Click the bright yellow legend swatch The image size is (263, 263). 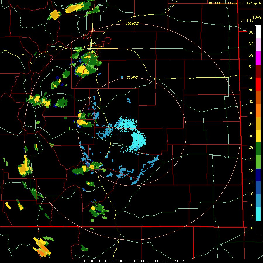pyautogui.click(x=258, y=136)
